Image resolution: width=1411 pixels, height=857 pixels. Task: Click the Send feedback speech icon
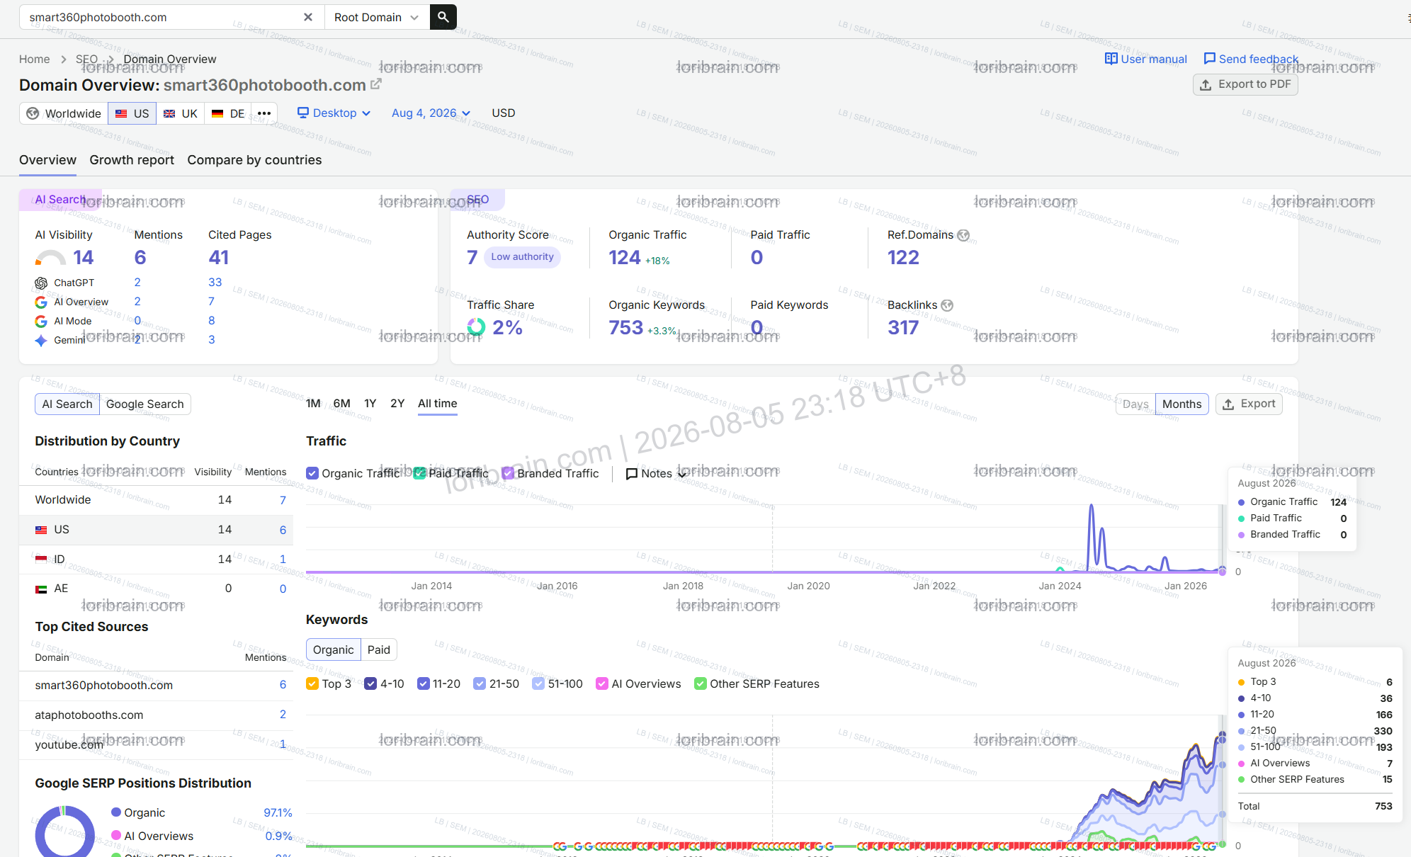[x=1209, y=59]
